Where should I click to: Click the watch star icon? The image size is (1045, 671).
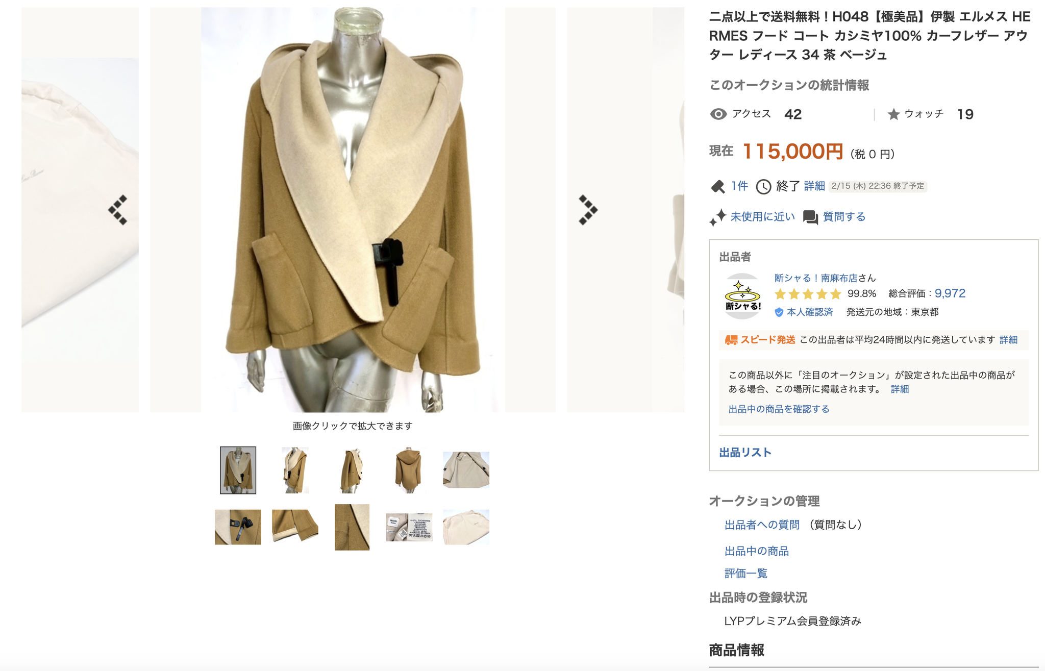tap(893, 114)
